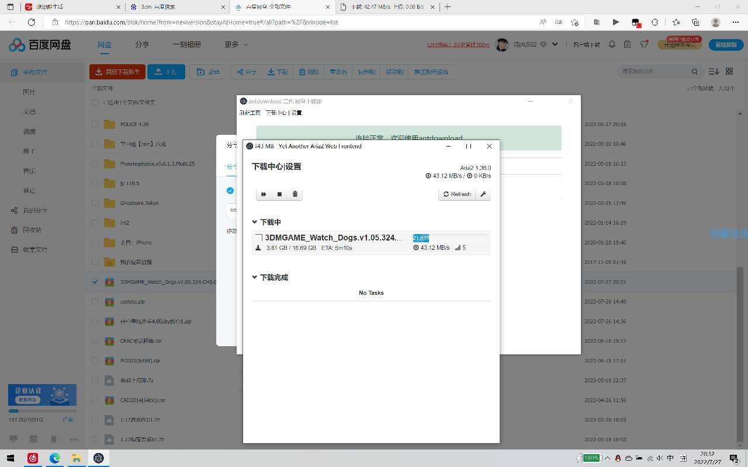
Task: Click the Windows Start button
Action: (11, 458)
